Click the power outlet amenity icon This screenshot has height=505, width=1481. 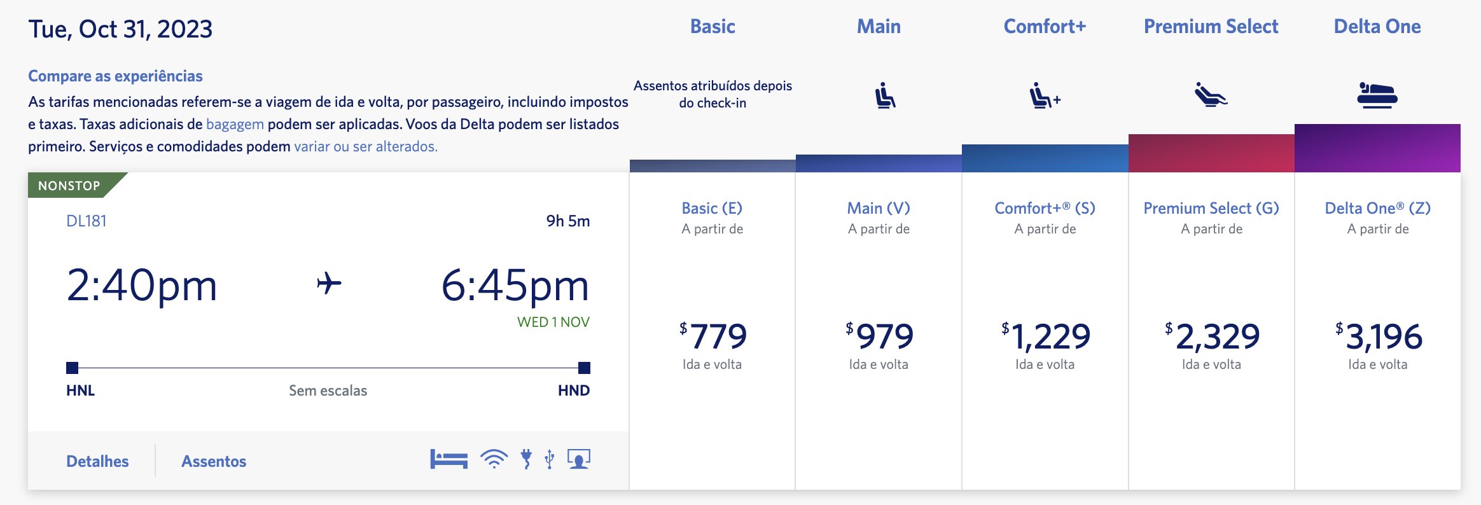[526, 459]
